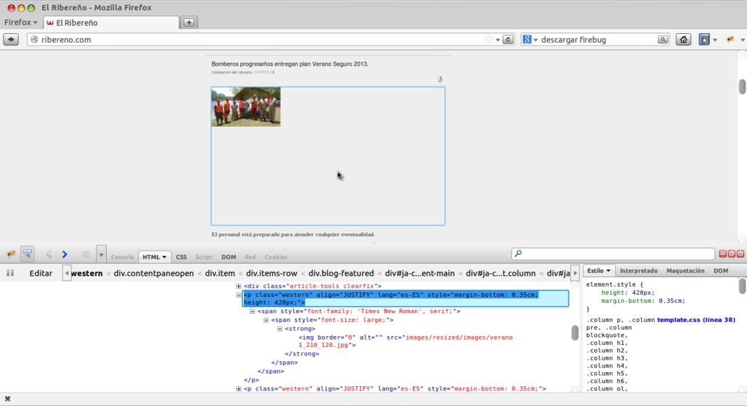The width and height of the screenshot is (747, 406).
Task: Close the Firebug panel with the red X
Action: coord(740,254)
